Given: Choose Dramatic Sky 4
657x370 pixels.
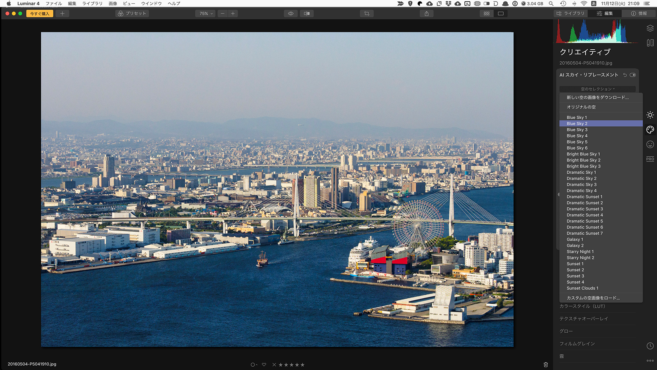Looking at the screenshot, I should [601, 191].
